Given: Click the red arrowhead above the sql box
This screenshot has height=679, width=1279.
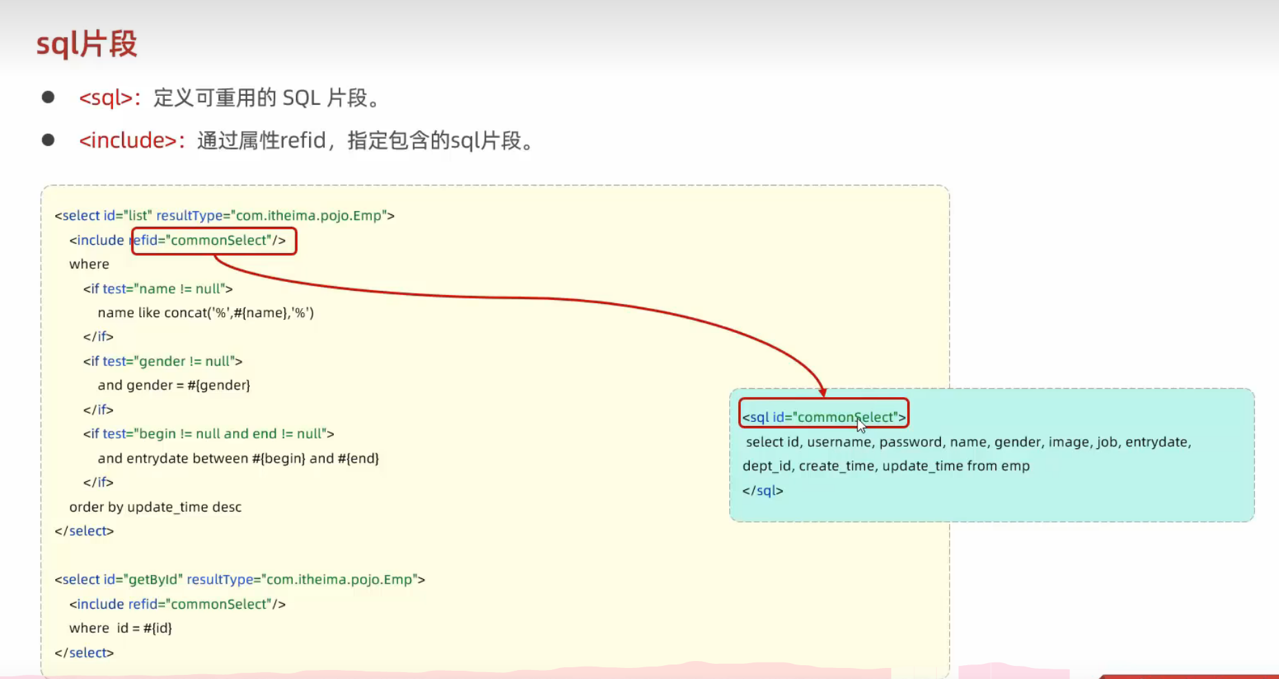Looking at the screenshot, I should 822,392.
